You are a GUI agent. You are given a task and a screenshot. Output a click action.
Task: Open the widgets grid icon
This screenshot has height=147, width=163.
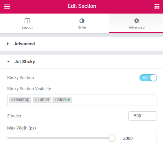point(157,6)
